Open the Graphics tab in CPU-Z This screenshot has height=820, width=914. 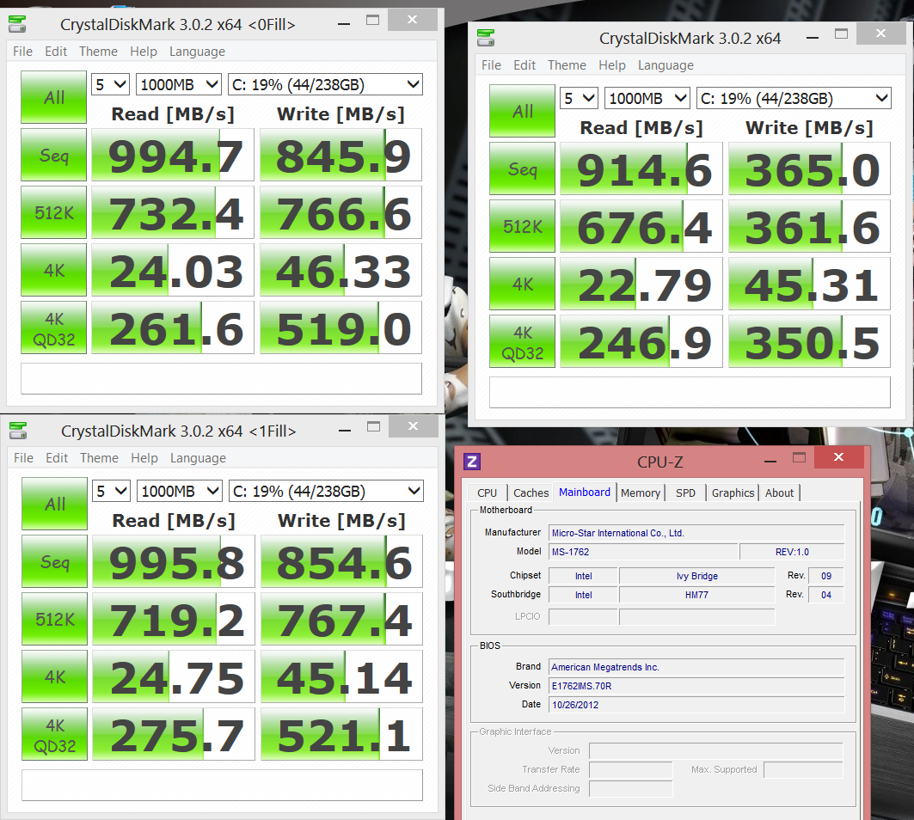(x=733, y=493)
